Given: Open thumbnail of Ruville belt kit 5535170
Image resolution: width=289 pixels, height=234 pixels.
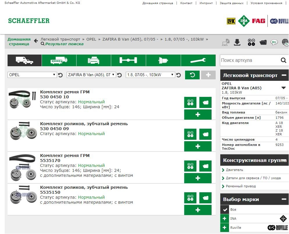Looking at the screenshot, I should [22, 167].
